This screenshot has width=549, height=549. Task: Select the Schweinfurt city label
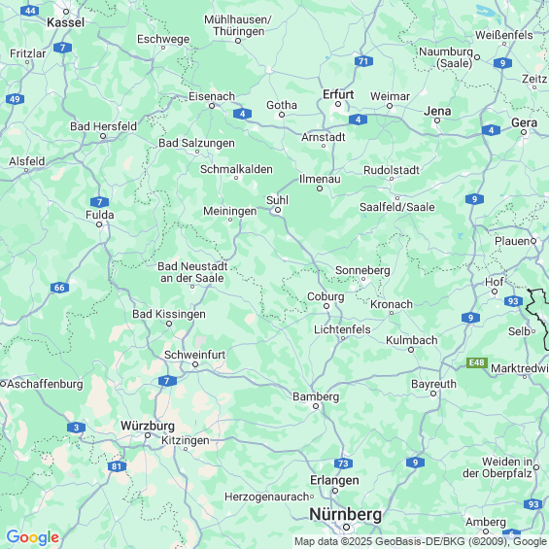pyautogui.click(x=194, y=355)
